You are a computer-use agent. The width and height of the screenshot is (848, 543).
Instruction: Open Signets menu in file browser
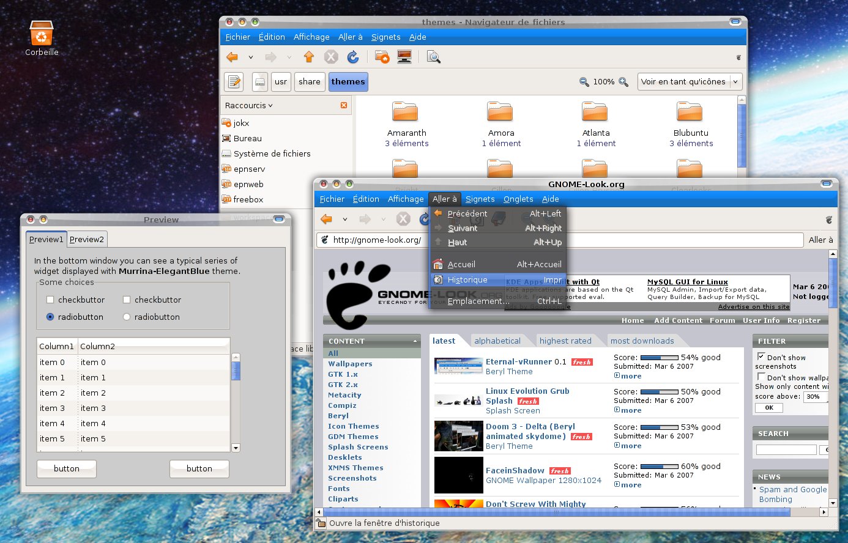pyautogui.click(x=385, y=37)
